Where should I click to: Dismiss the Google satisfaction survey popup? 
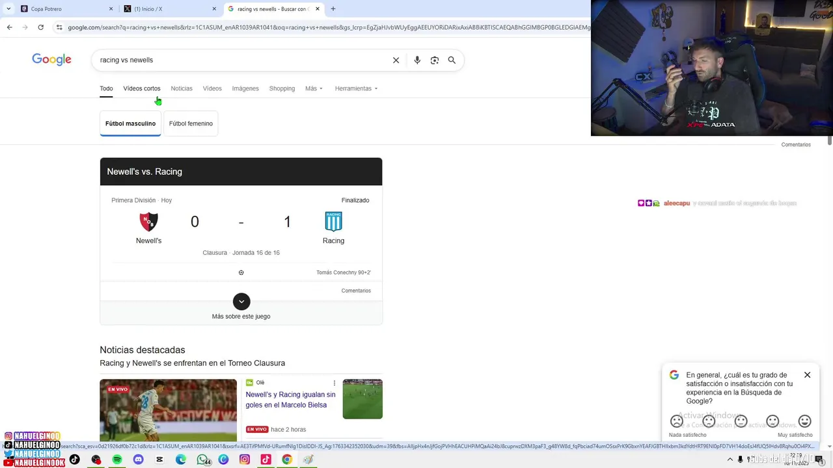807,375
